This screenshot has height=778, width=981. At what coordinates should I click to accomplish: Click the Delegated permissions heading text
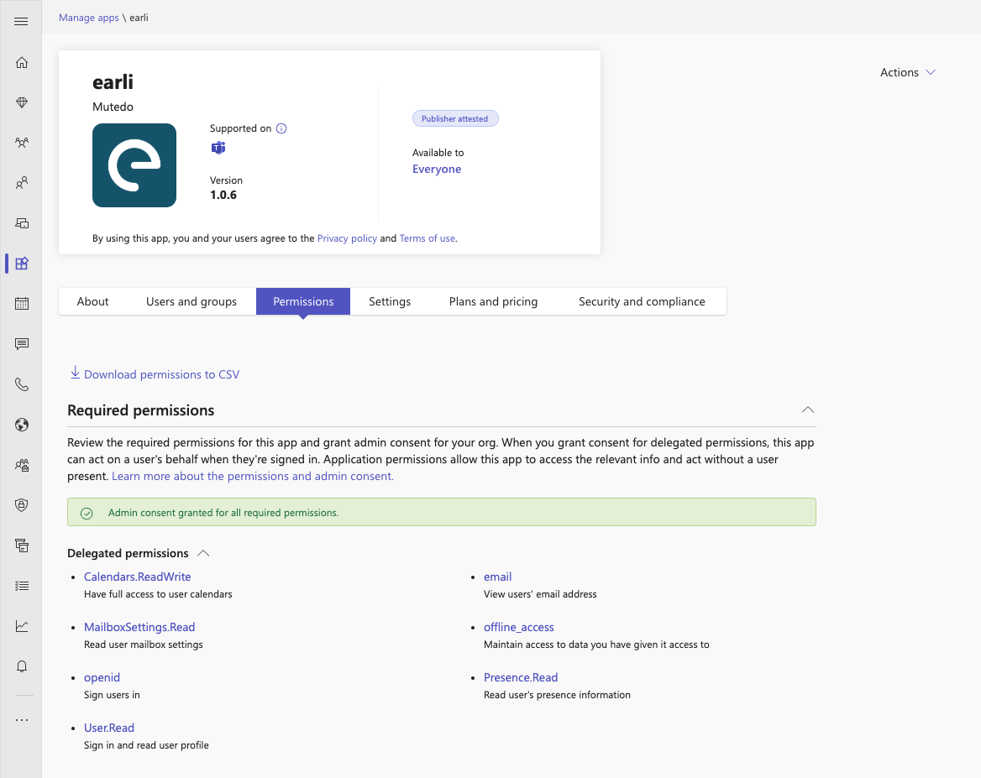[129, 553]
